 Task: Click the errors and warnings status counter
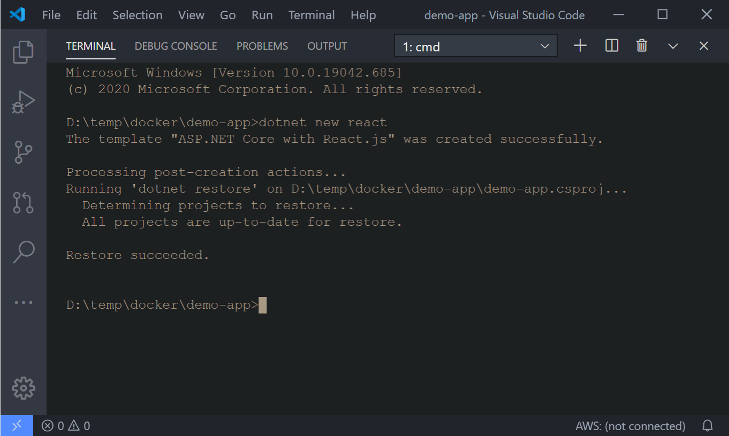(x=66, y=426)
